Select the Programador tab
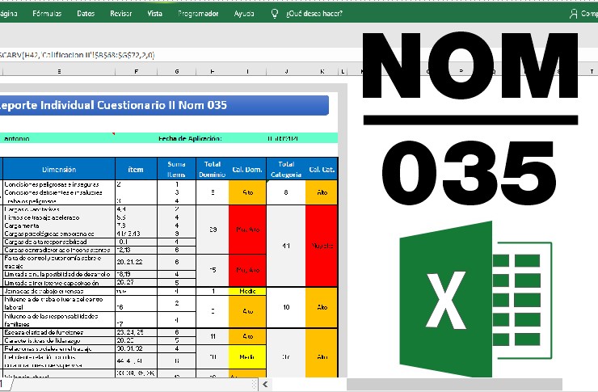Screen dimensions: 598x392 [x=198, y=14]
